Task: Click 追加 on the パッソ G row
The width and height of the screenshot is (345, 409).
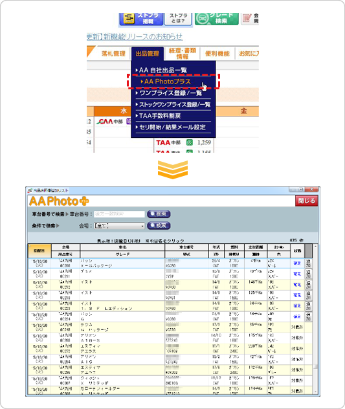Action: [x=308, y=316]
